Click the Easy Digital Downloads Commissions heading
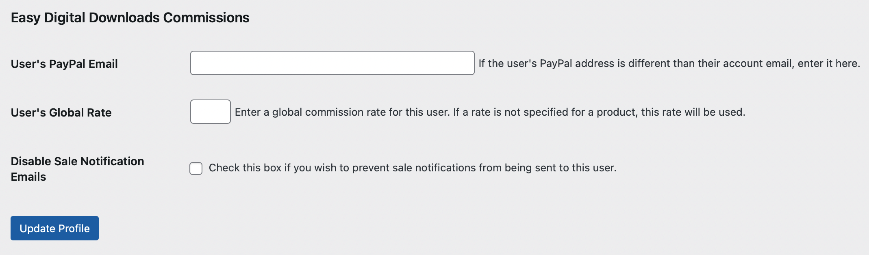 130,17
